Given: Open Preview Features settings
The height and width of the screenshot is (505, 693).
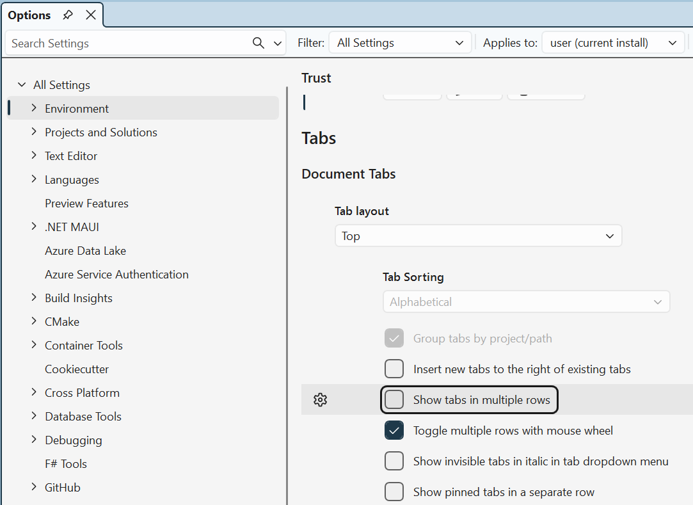Looking at the screenshot, I should (86, 204).
